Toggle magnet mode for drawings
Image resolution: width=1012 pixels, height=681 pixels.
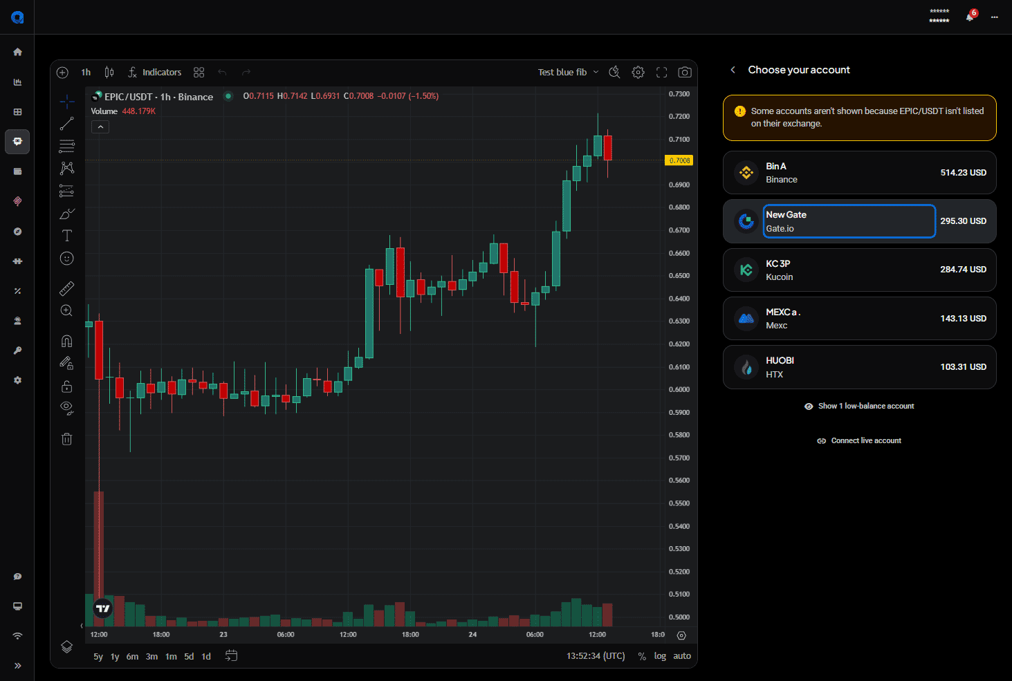(66, 341)
